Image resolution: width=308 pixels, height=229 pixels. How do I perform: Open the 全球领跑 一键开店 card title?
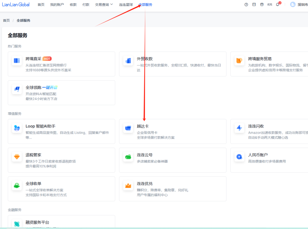tap(41, 87)
